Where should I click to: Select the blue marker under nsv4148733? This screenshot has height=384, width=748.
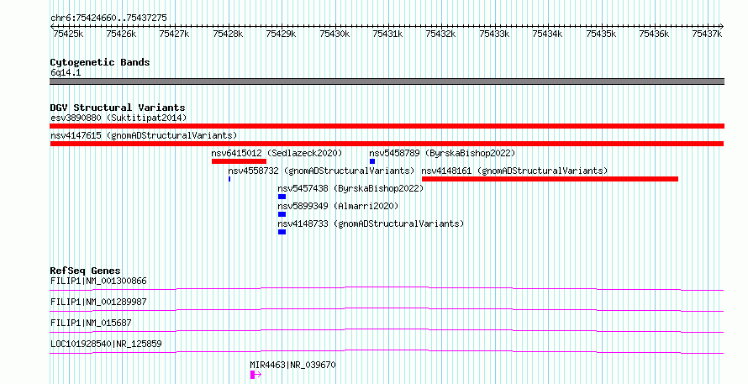pyautogui.click(x=282, y=232)
